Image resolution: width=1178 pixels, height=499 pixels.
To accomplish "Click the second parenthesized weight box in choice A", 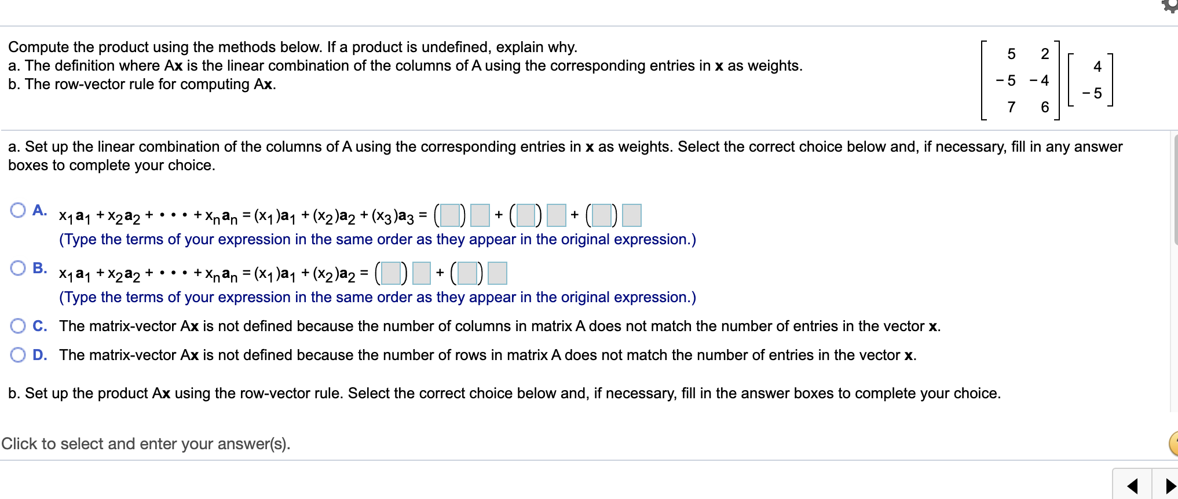I will tap(526, 215).
